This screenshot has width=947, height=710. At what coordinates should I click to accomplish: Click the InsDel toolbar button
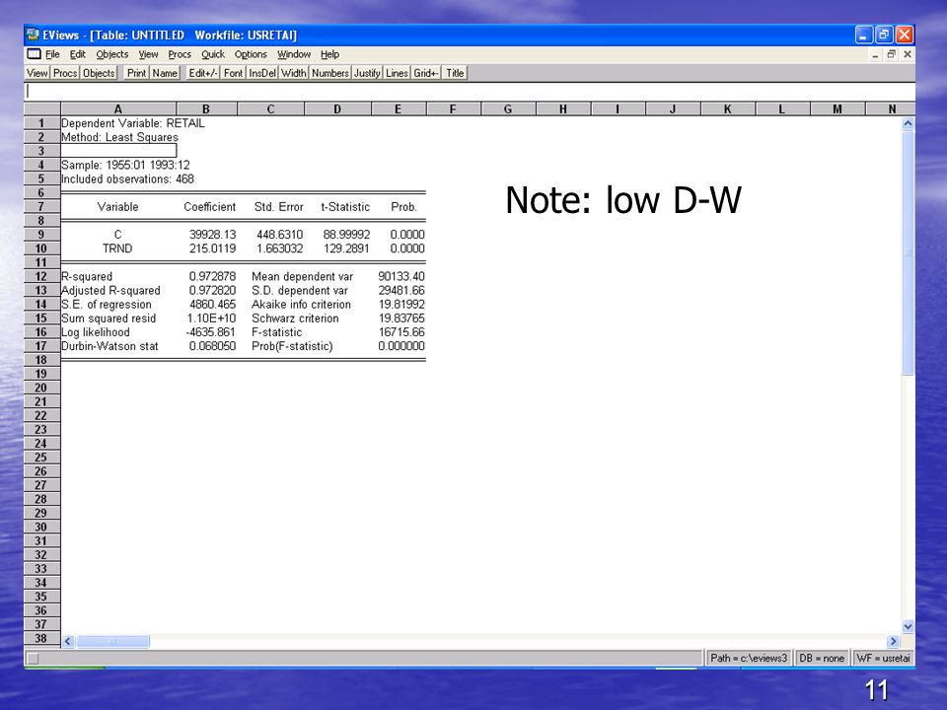[262, 73]
